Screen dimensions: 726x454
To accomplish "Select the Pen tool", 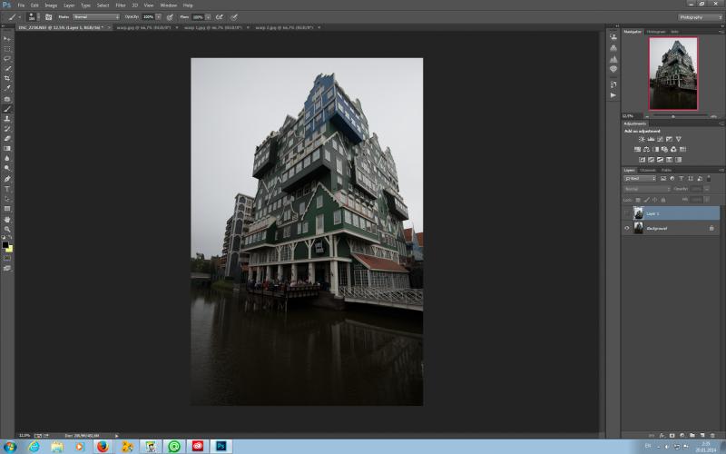I will [7, 179].
